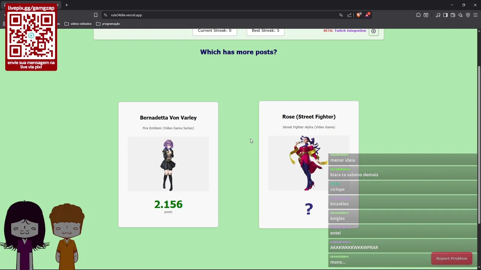Viewport: 481px width, 270px height.
Task: Open site settings icon beside the URL
Action: [x=105, y=15]
